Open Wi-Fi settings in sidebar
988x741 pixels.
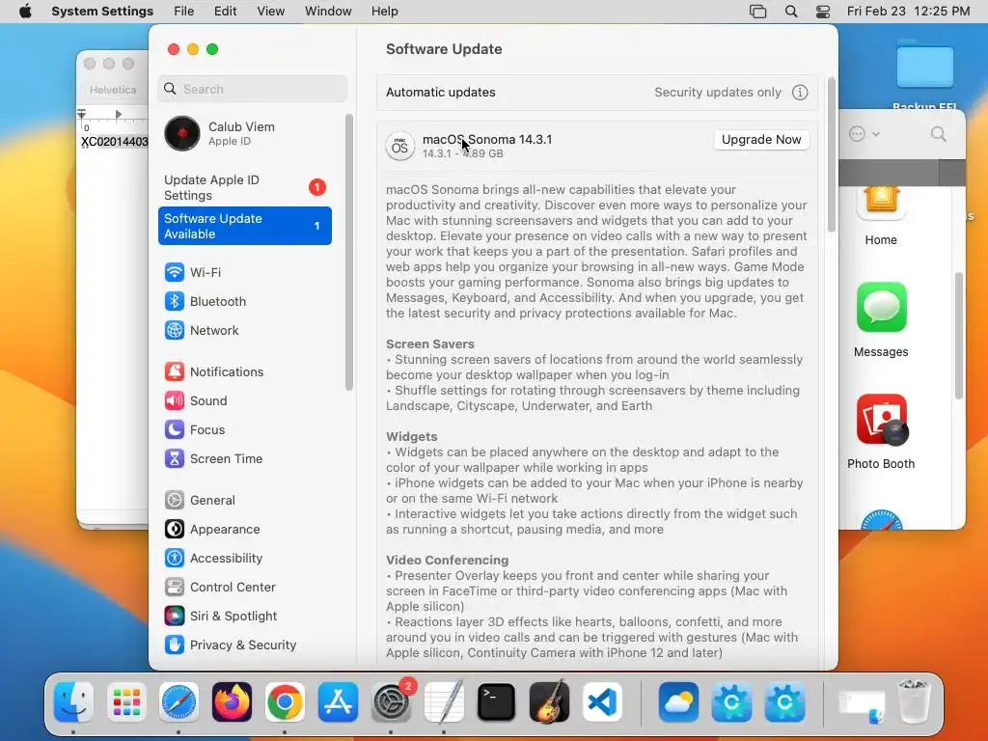pyautogui.click(x=244, y=272)
